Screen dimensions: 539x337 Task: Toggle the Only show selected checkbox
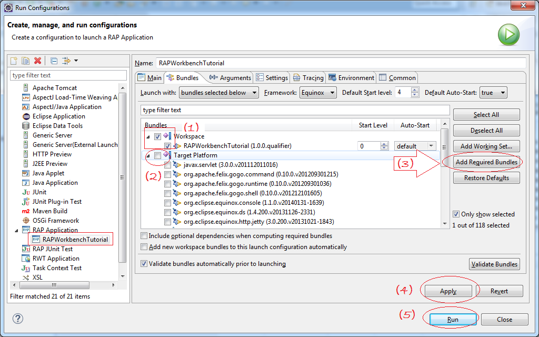pos(456,214)
